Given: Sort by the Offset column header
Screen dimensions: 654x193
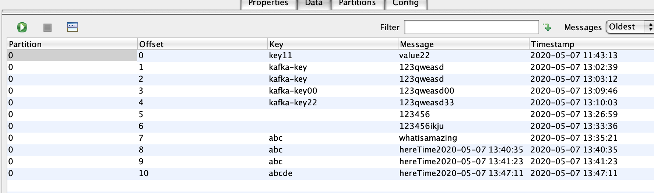Looking at the screenshot, I should pos(202,44).
